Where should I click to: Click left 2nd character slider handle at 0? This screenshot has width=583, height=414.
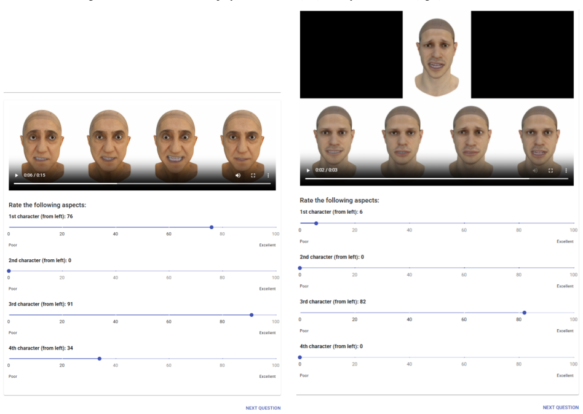click(9, 271)
